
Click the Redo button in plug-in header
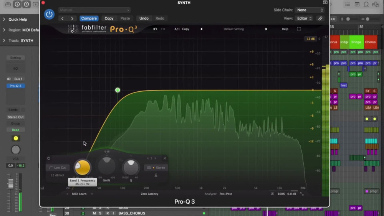pos(160,18)
